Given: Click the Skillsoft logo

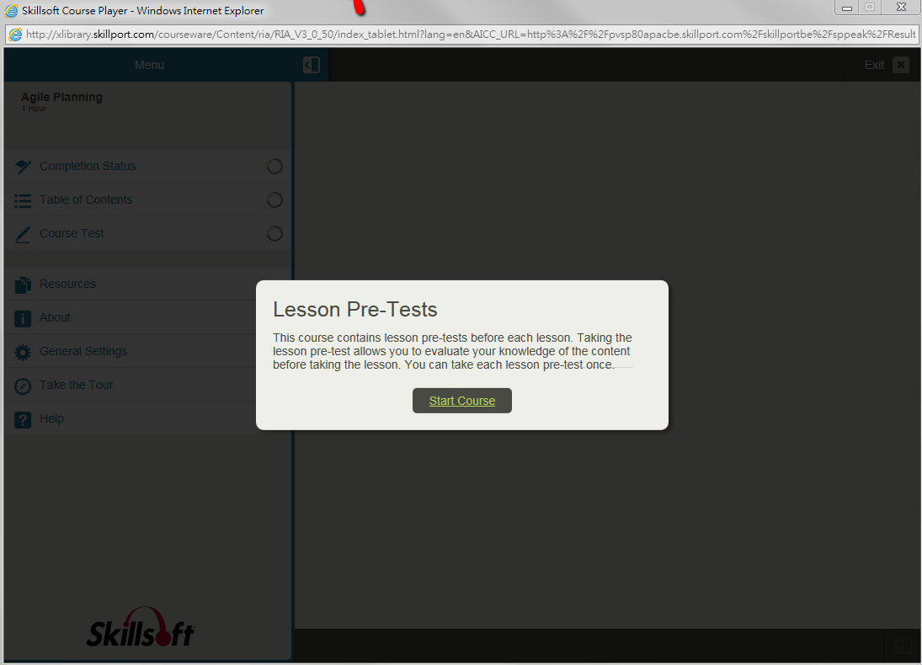Looking at the screenshot, I should [x=141, y=627].
